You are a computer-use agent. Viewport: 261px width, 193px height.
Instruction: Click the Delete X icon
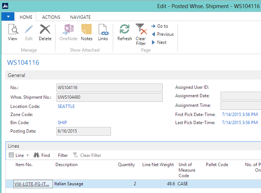point(45,30)
